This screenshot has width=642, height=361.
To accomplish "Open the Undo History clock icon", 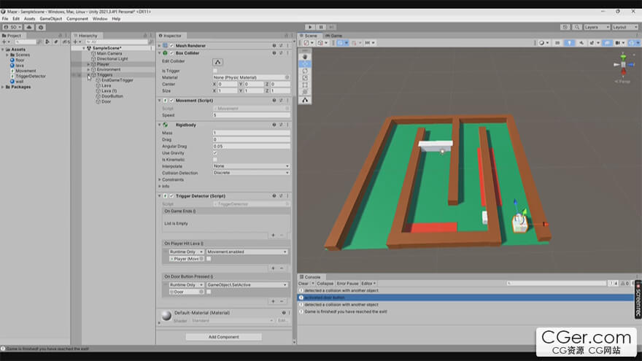I will point(565,27).
